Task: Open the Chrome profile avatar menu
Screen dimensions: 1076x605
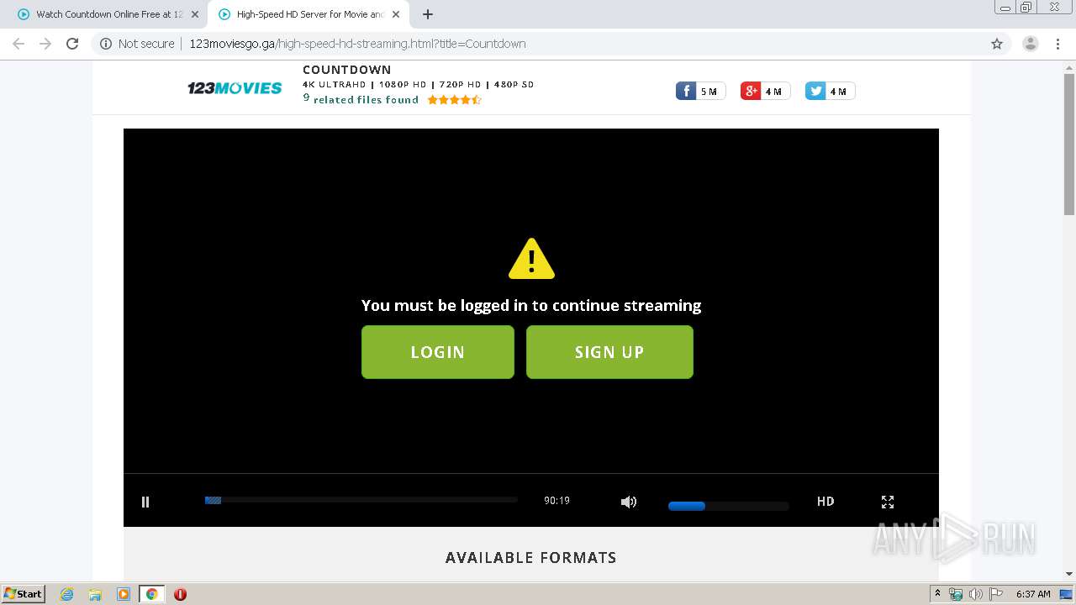Action: (1031, 44)
